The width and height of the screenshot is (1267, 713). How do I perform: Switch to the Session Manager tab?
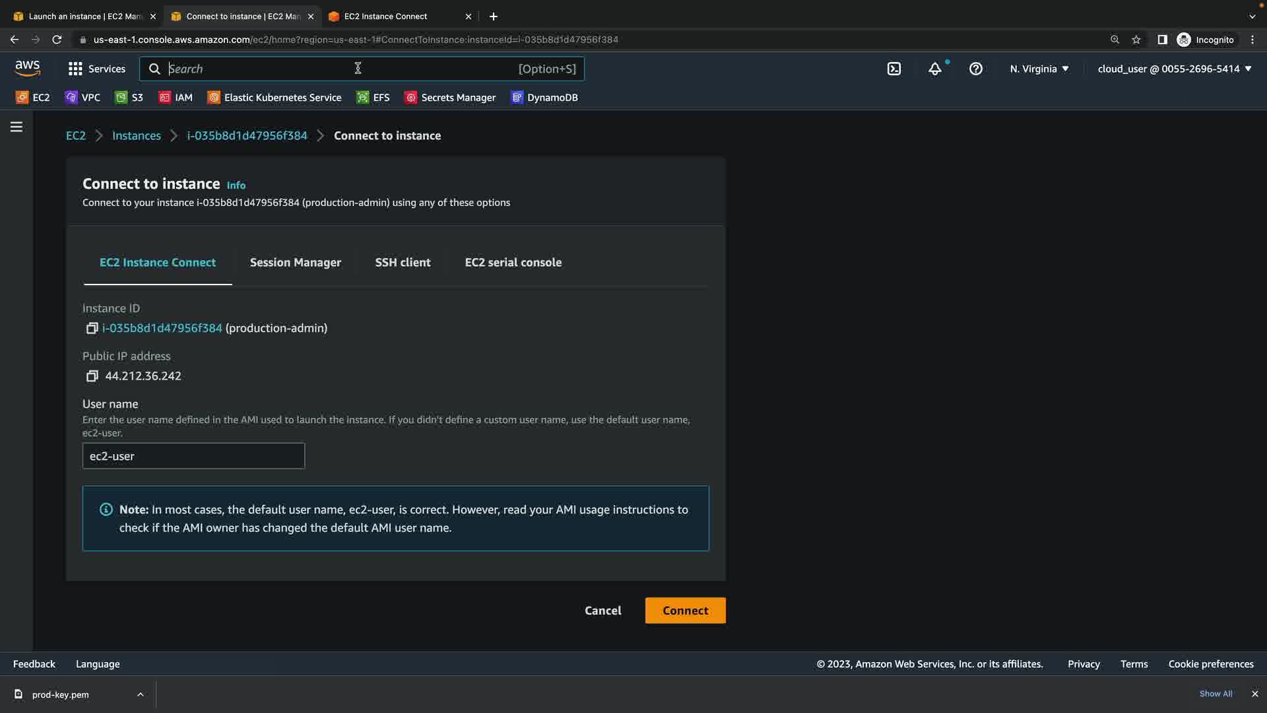click(295, 263)
